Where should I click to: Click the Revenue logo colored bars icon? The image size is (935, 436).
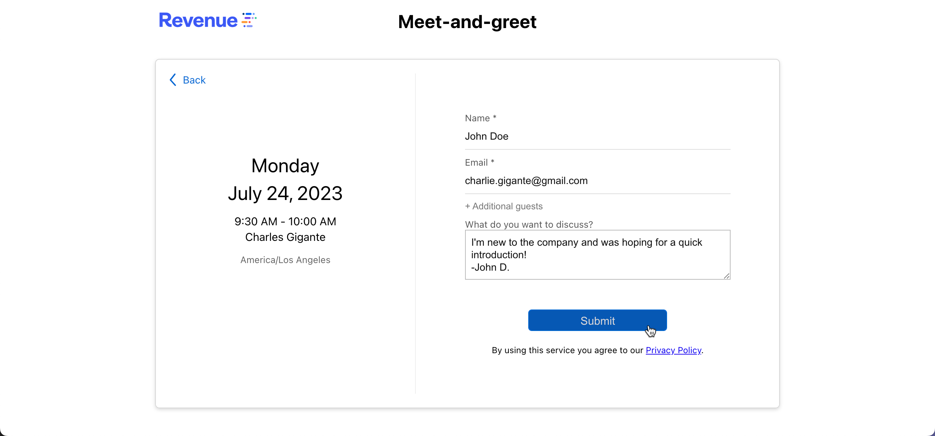(249, 20)
